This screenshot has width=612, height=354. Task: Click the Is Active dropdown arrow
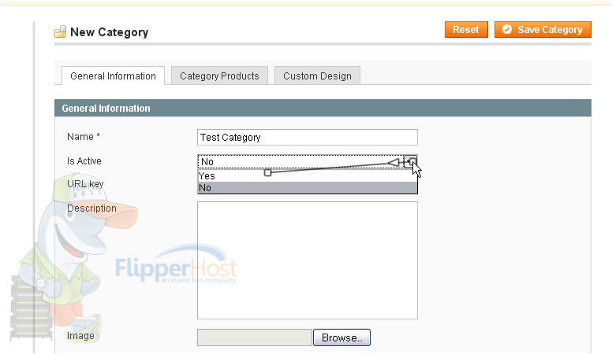(x=411, y=161)
